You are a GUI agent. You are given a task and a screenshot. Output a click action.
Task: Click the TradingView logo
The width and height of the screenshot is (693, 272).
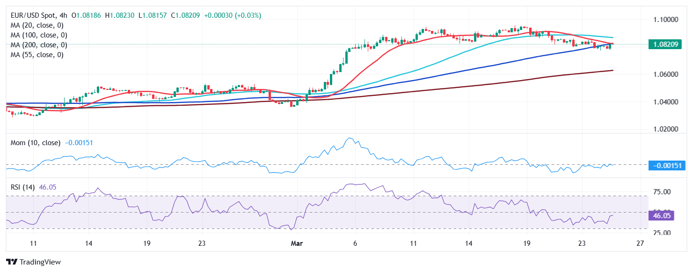pos(33,262)
